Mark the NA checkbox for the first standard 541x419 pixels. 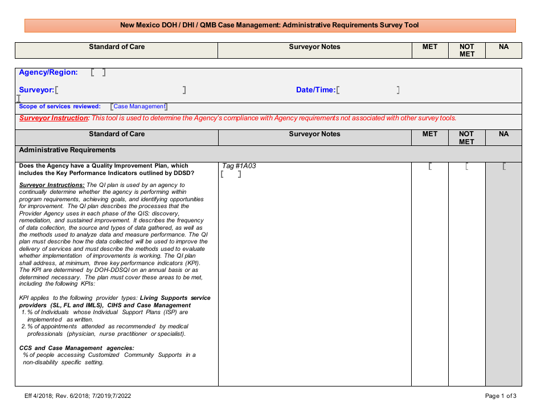pos(503,166)
